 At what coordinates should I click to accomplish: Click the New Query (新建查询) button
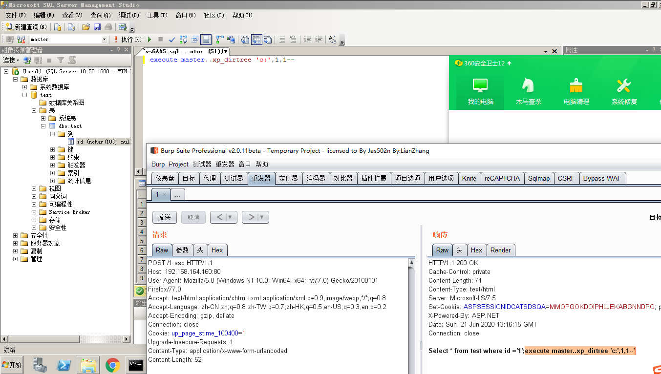click(x=26, y=27)
